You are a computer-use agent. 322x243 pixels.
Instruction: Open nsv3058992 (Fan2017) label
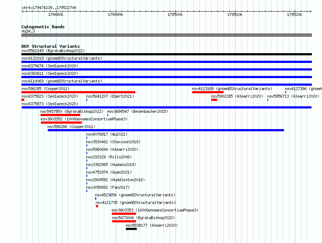pos(108,187)
